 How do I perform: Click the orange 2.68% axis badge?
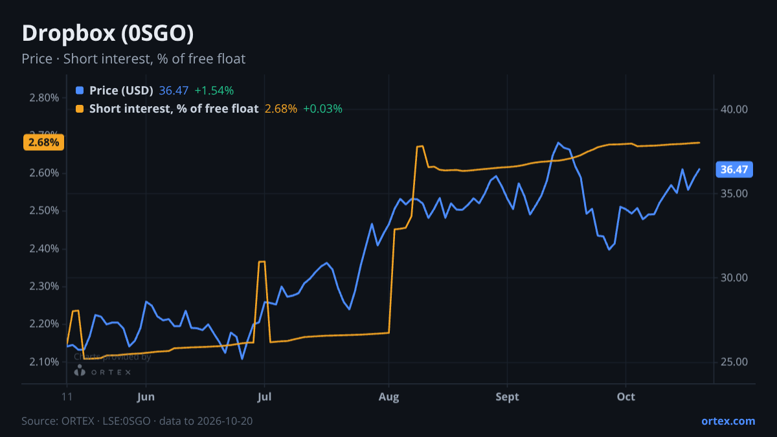[44, 142]
